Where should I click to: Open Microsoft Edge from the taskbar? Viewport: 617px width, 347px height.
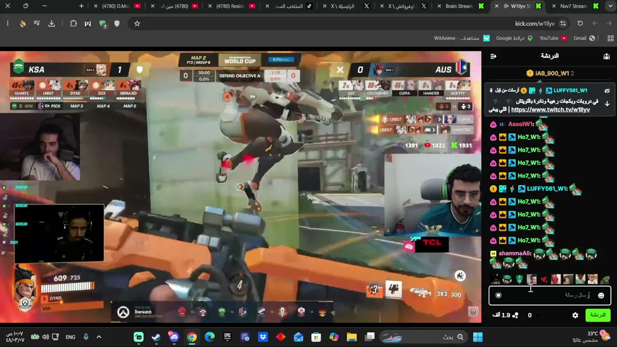point(210,337)
